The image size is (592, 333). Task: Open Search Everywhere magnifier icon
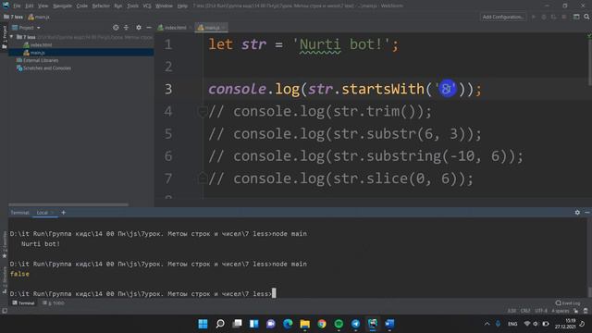coord(586,17)
